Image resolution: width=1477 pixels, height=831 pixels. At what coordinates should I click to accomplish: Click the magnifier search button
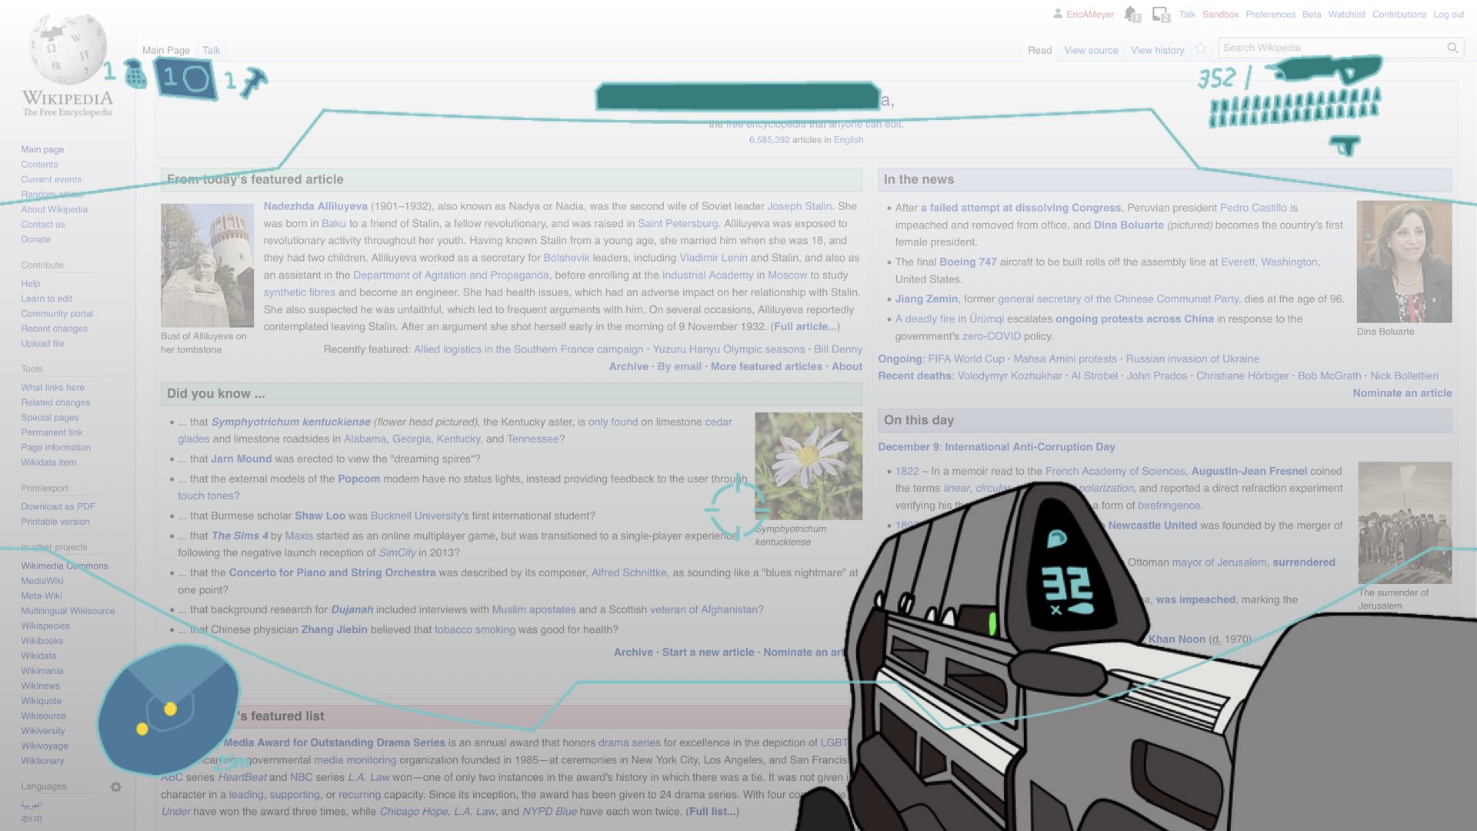[1452, 48]
